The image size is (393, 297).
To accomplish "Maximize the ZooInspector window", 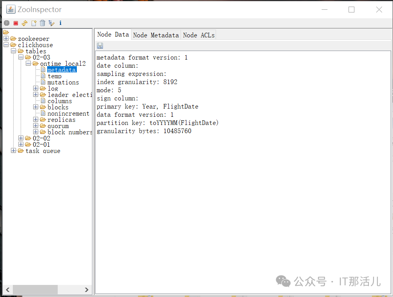I will (x=351, y=9).
